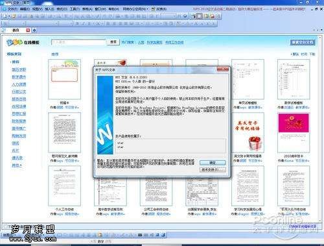Open the 插入(I) menu
Viewport: 324px width, 246px height.
pos(49,9)
